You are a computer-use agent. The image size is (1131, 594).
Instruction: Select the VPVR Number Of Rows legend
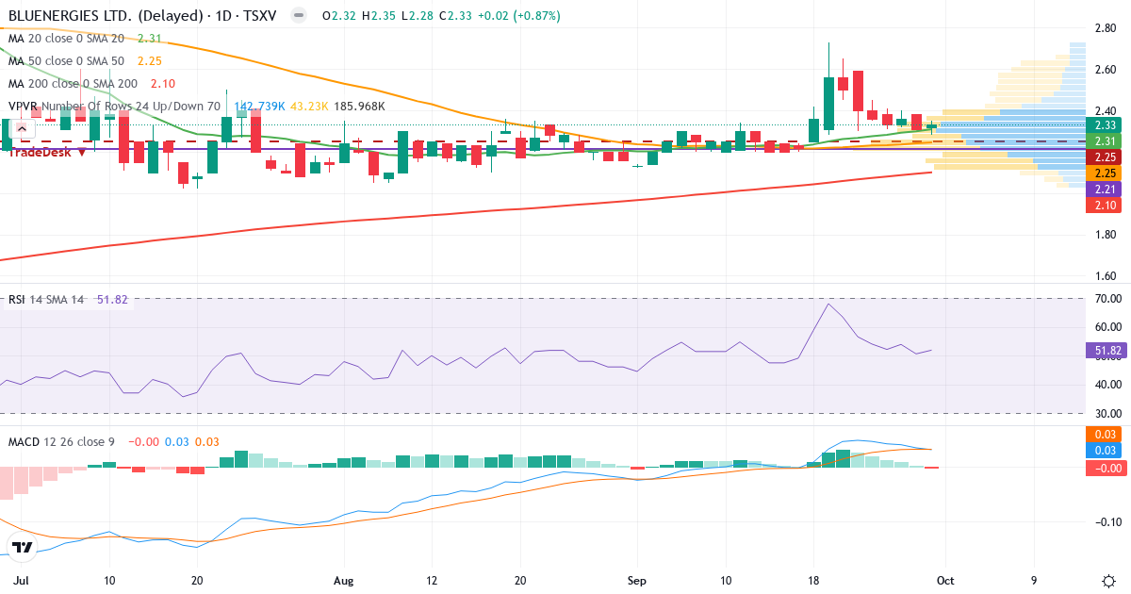114,107
